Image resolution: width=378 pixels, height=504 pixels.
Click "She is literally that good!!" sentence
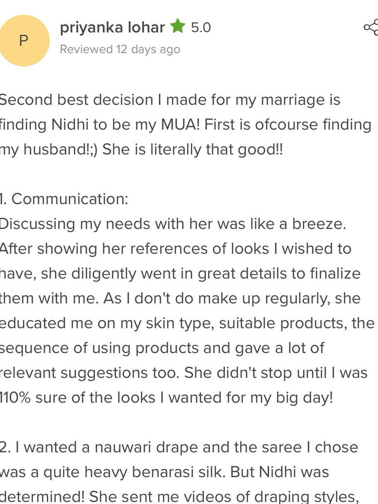tap(193, 149)
